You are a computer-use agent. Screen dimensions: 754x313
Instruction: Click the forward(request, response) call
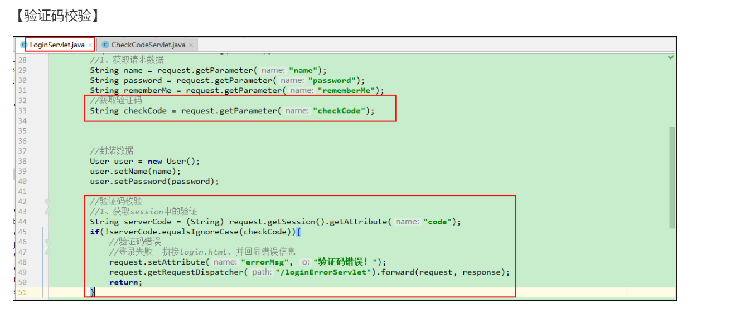(x=443, y=272)
